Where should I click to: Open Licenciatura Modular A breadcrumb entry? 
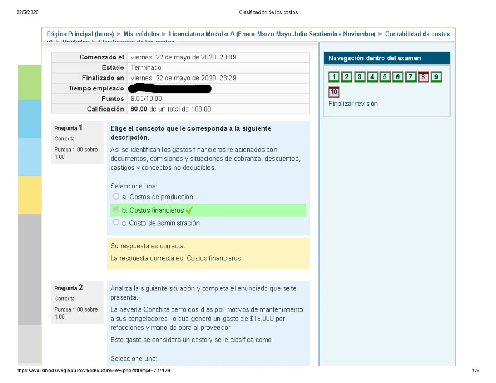271,34
